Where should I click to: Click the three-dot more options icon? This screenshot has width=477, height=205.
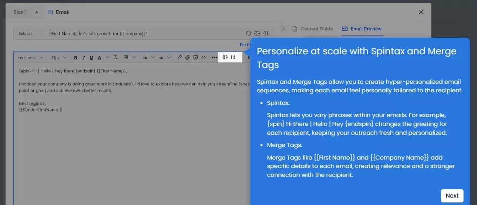click(x=214, y=58)
